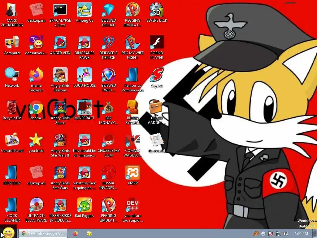This screenshot has width=317, height=238.
Task: Open the BIG MONAYY... money bag icon
Action: tap(109, 108)
